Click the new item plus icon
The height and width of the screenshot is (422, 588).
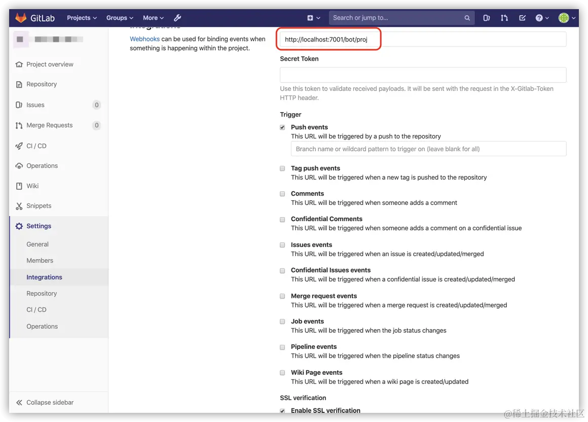coord(310,18)
